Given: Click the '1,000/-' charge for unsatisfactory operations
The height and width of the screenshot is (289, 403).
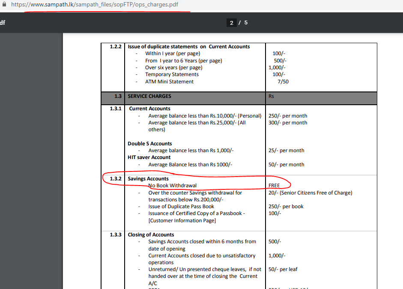Looking at the screenshot, I should (277, 256).
